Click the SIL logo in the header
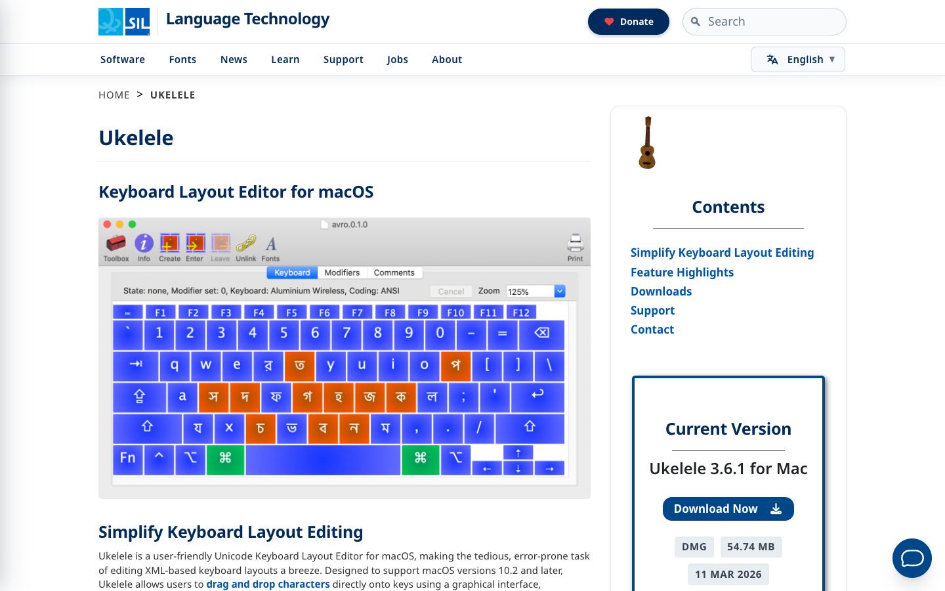Image resolution: width=945 pixels, height=591 pixels. [x=124, y=22]
